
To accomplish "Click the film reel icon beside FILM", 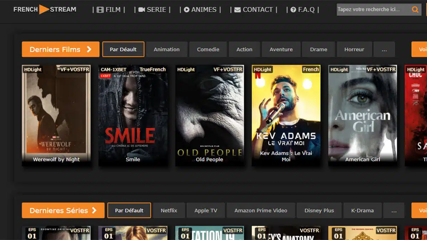I will tap(100, 10).
